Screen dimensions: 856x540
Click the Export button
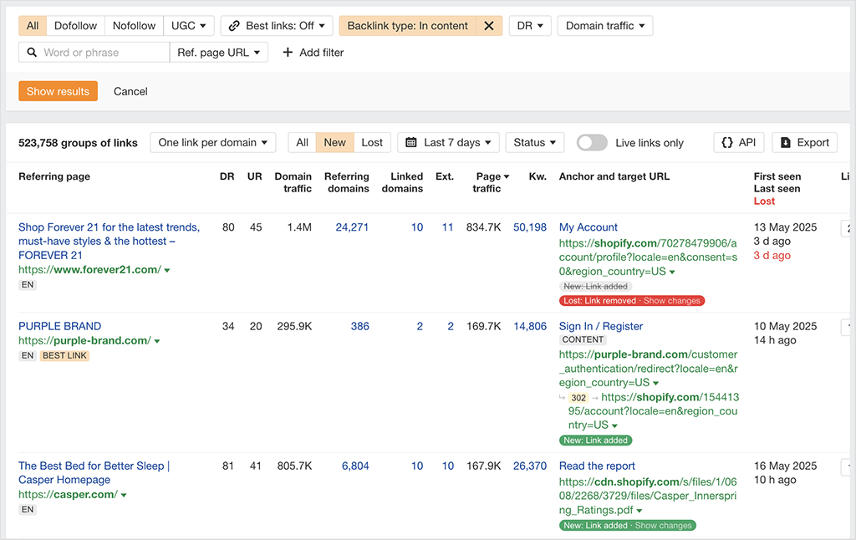coord(804,142)
